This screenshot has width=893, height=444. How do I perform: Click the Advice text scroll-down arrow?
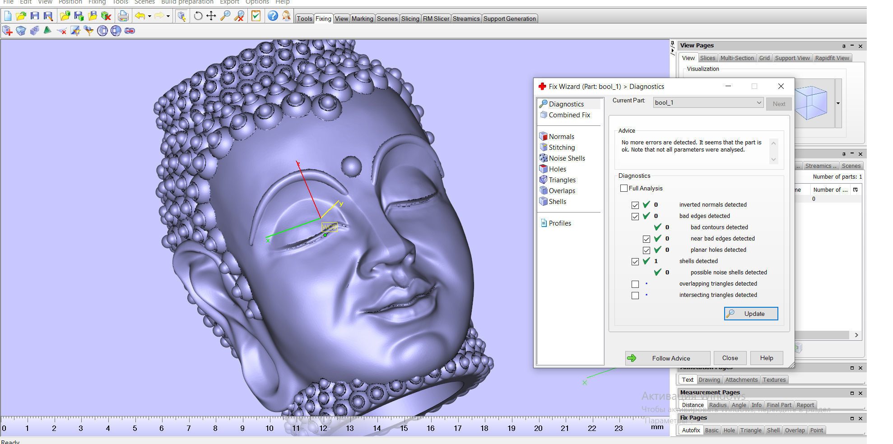(x=773, y=159)
